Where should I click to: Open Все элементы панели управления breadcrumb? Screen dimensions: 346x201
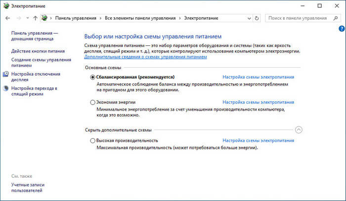tap(140, 18)
